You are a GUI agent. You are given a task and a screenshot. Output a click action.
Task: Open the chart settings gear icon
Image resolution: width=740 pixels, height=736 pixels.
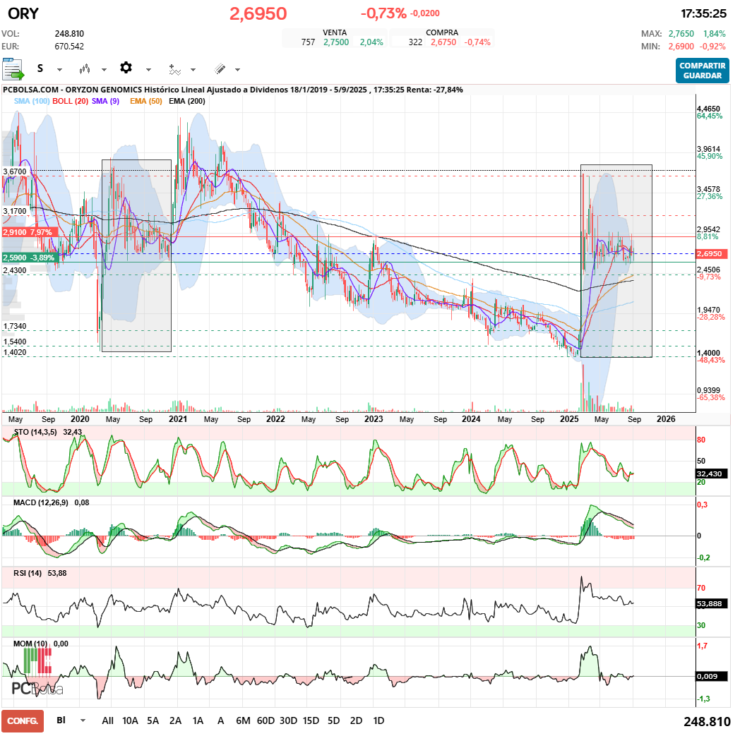tap(126, 68)
